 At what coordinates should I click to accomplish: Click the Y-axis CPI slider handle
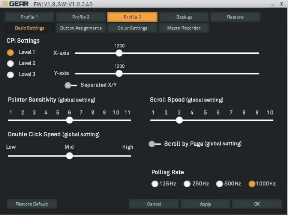(119, 73)
